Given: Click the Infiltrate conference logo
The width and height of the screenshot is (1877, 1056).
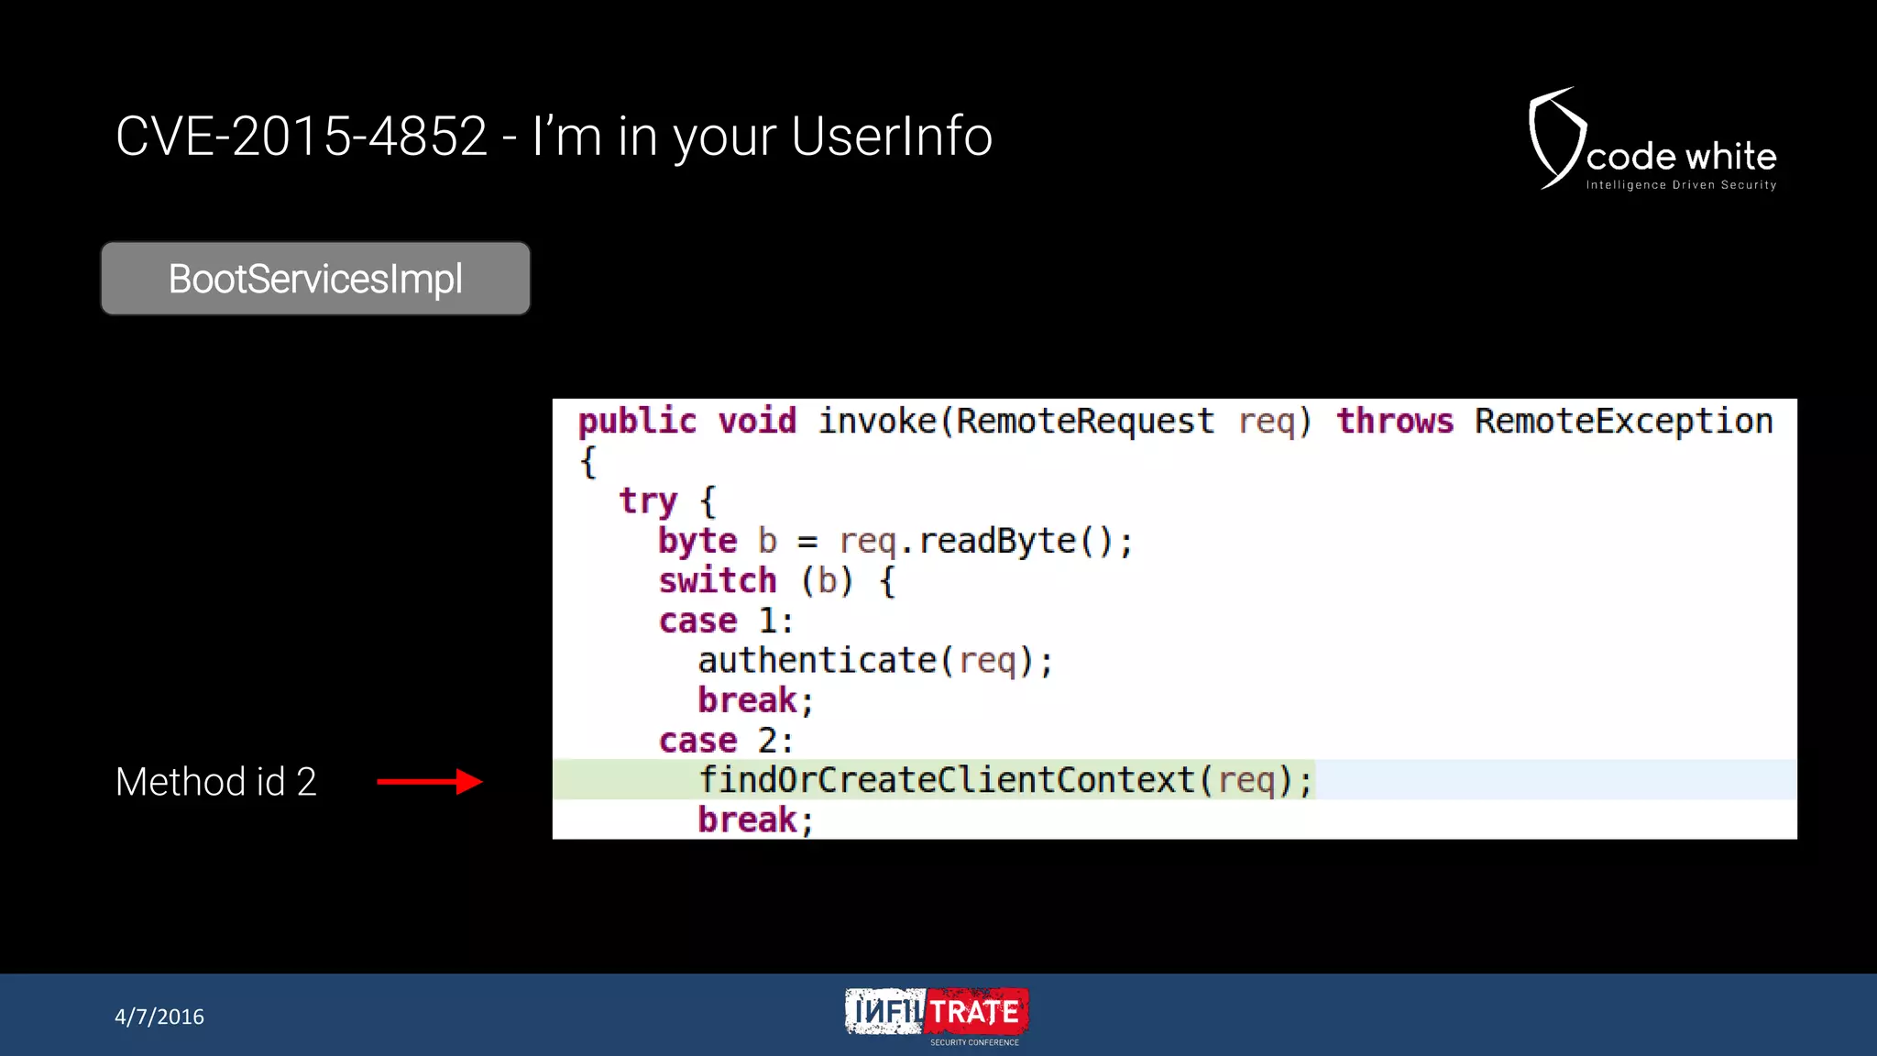Looking at the screenshot, I should (x=936, y=1011).
